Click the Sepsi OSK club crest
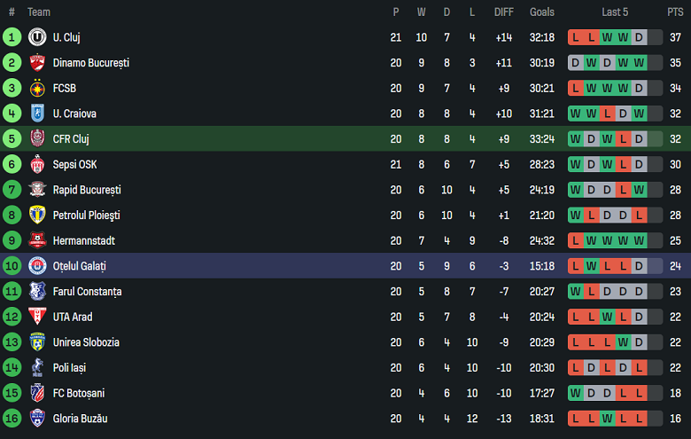The image size is (691, 439). click(37, 164)
